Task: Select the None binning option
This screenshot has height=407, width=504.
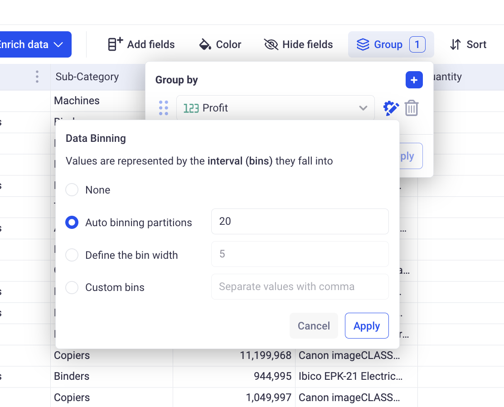Action: 72,190
